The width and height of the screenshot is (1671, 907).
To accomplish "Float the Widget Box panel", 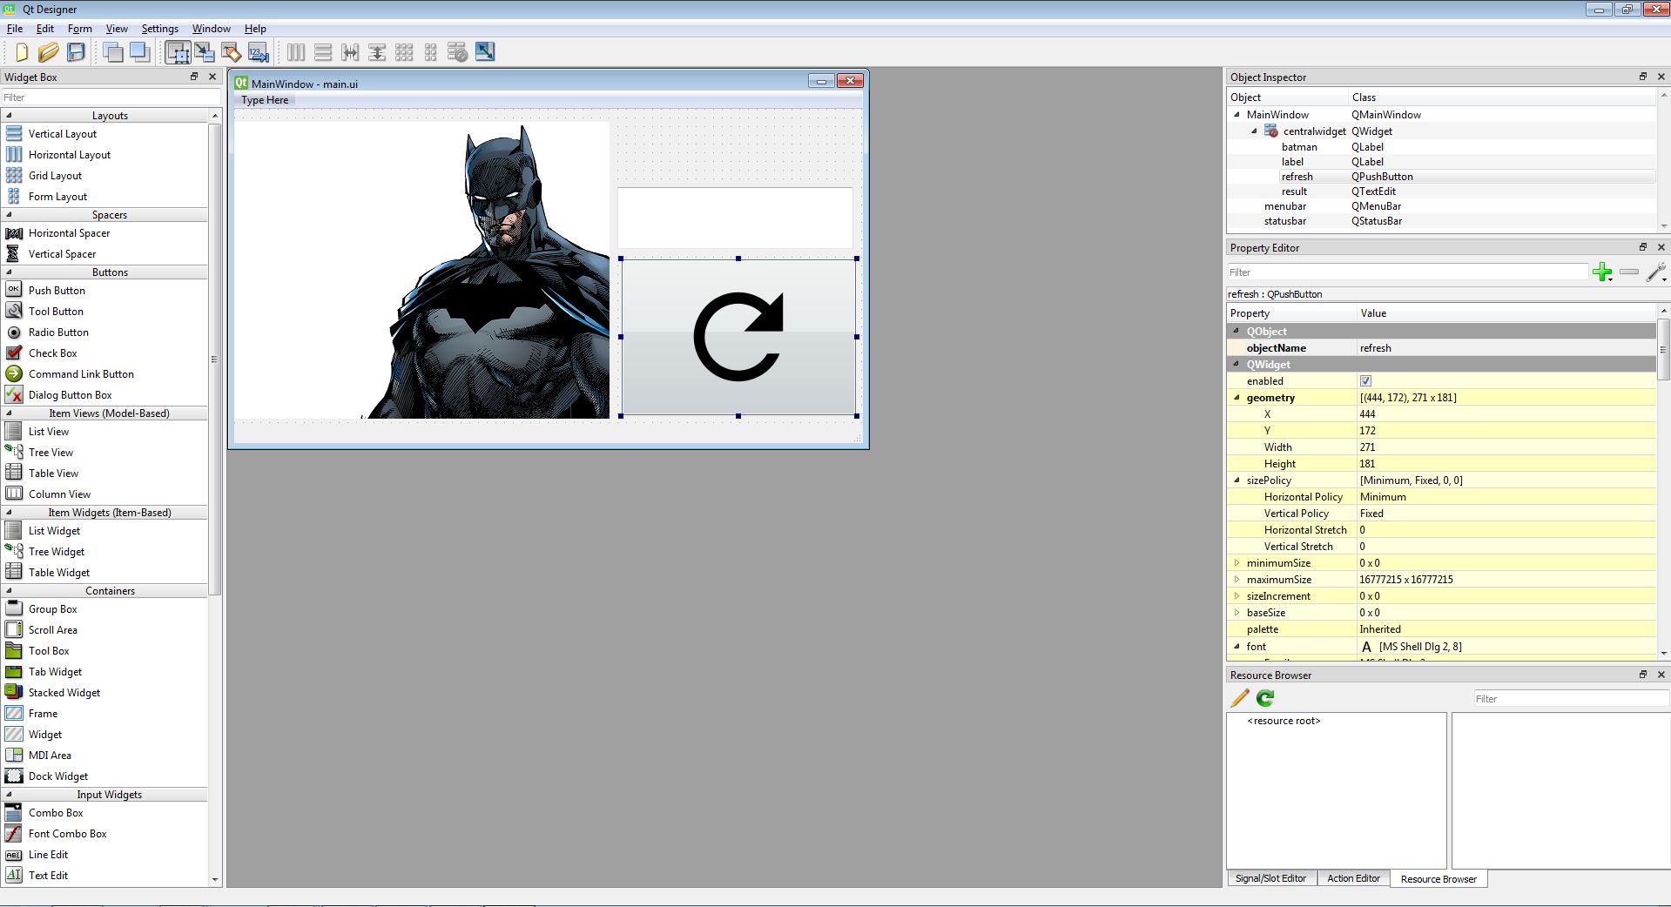I will pos(194,77).
